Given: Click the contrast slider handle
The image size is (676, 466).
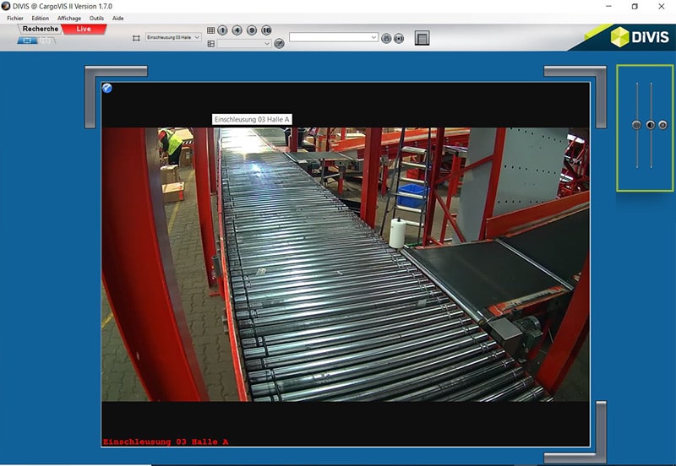Looking at the screenshot, I should pyautogui.click(x=650, y=125).
